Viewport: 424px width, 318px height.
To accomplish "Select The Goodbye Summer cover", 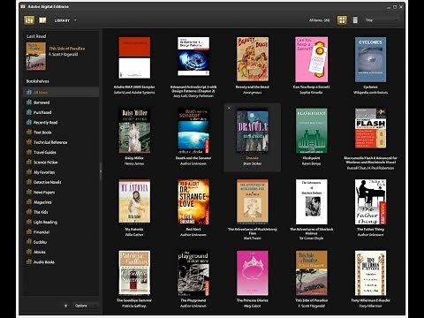I will [134, 273].
